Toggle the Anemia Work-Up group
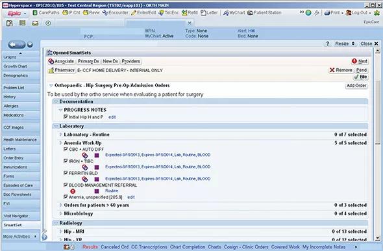This screenshot has width=383, height=251. 60,143
